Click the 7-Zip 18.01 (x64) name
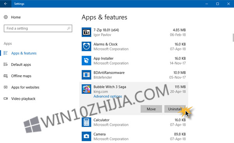 106,30
